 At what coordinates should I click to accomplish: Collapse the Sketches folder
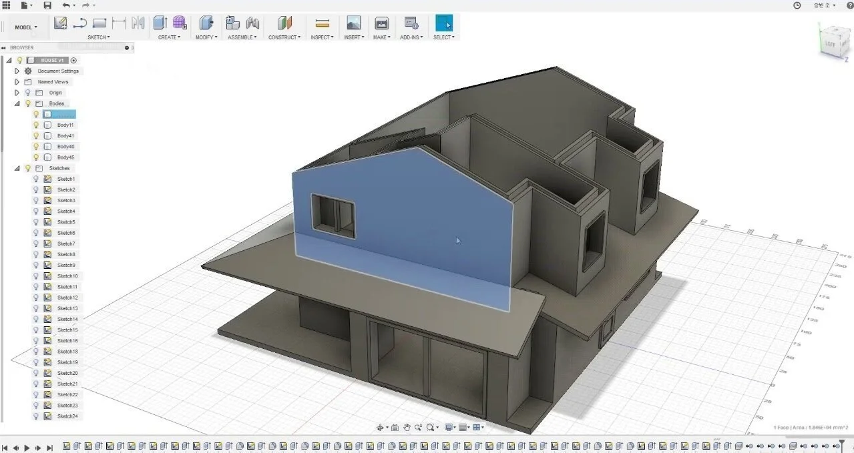point(17,168)
